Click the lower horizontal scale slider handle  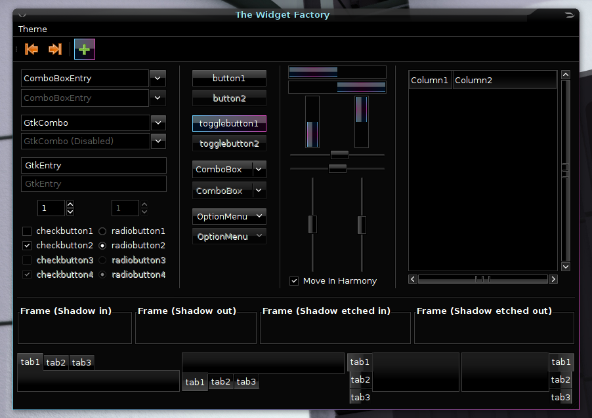[x=337, y=168]
